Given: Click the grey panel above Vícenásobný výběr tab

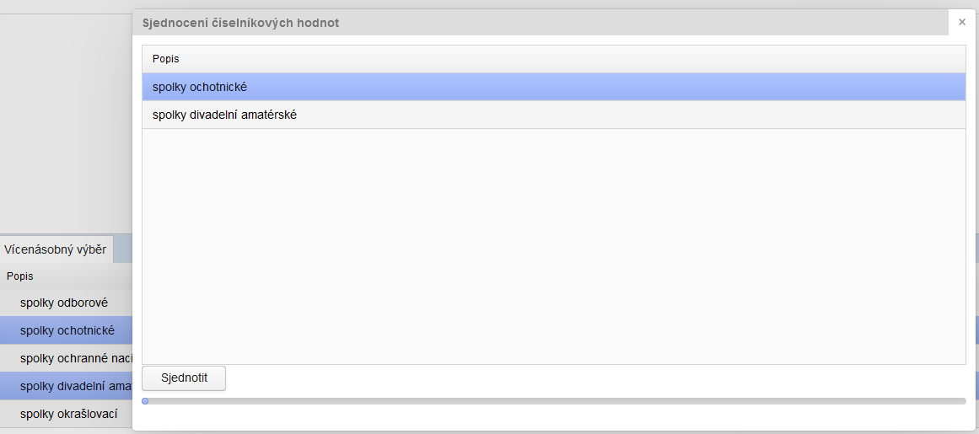Looking at the screenshot, I should [x=66, y=126].
